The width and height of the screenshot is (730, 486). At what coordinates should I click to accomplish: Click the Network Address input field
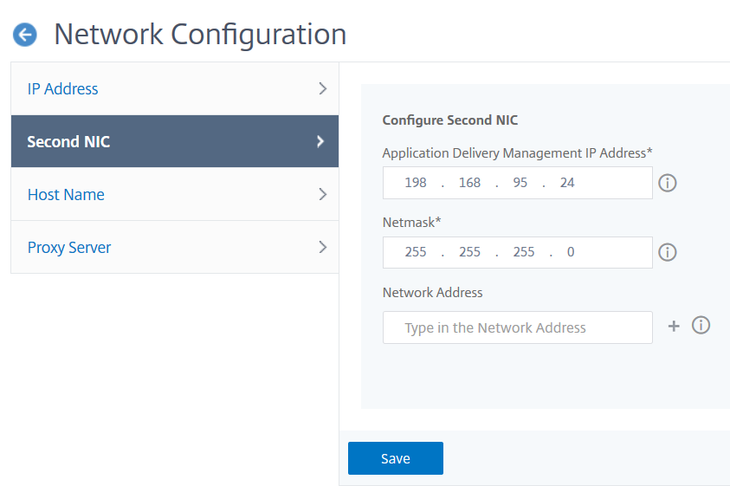pos(517,327)
